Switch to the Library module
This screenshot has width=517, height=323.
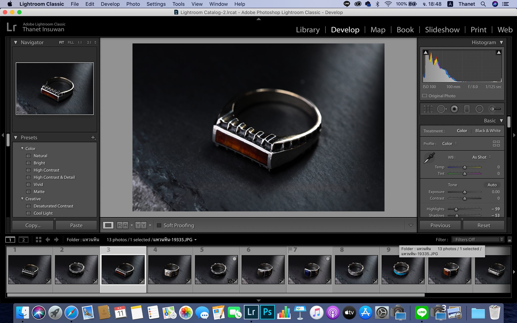point(308,30)
